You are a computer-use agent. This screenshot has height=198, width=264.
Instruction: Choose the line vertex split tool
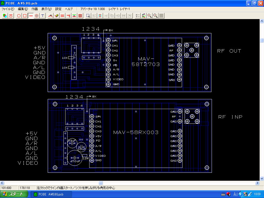[x=51, y=16]
